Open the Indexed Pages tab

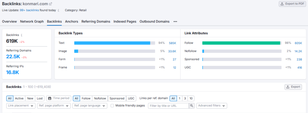click(125, 22)
